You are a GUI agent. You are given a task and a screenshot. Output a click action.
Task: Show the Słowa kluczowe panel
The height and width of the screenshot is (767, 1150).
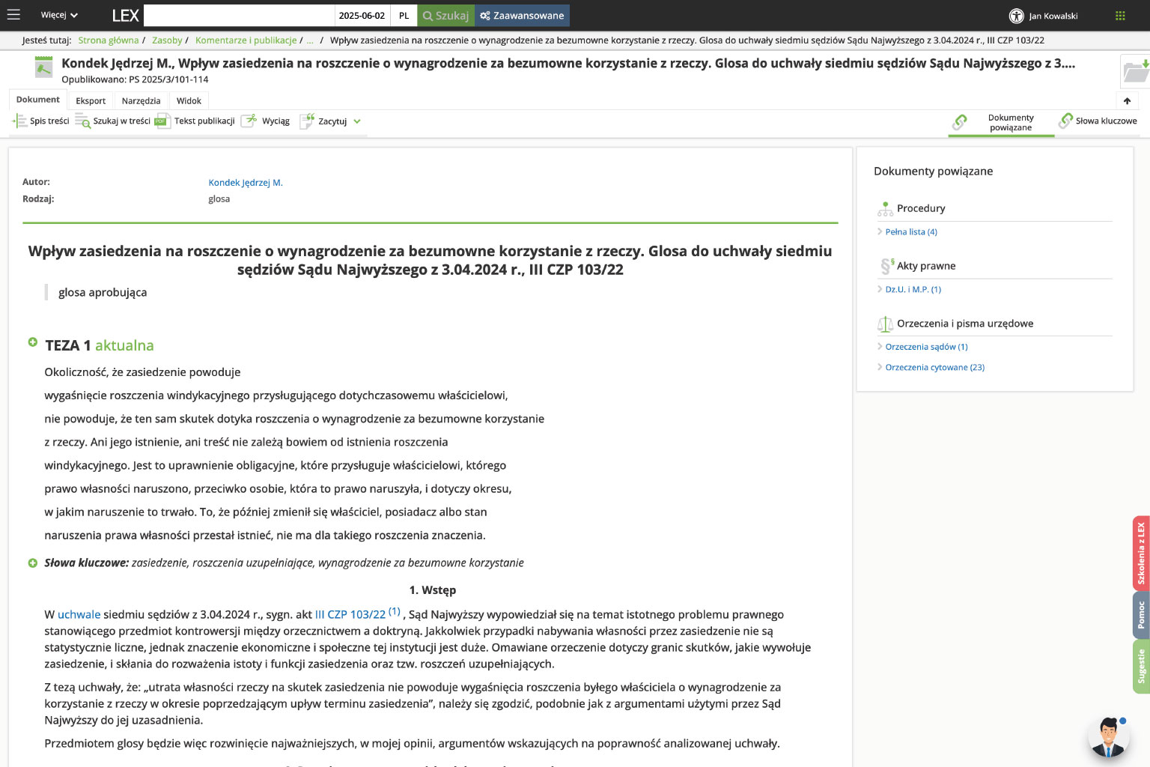click(1098, 121)
